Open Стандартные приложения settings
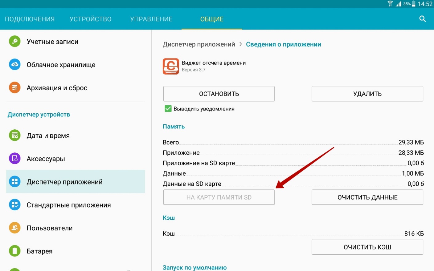Viewport: 434px width, 271px height. click(x=76, y=205)
